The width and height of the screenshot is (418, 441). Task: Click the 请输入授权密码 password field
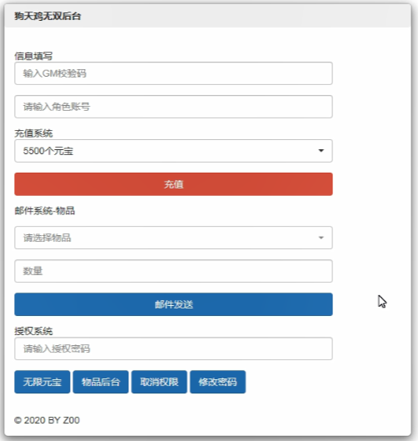173,348
